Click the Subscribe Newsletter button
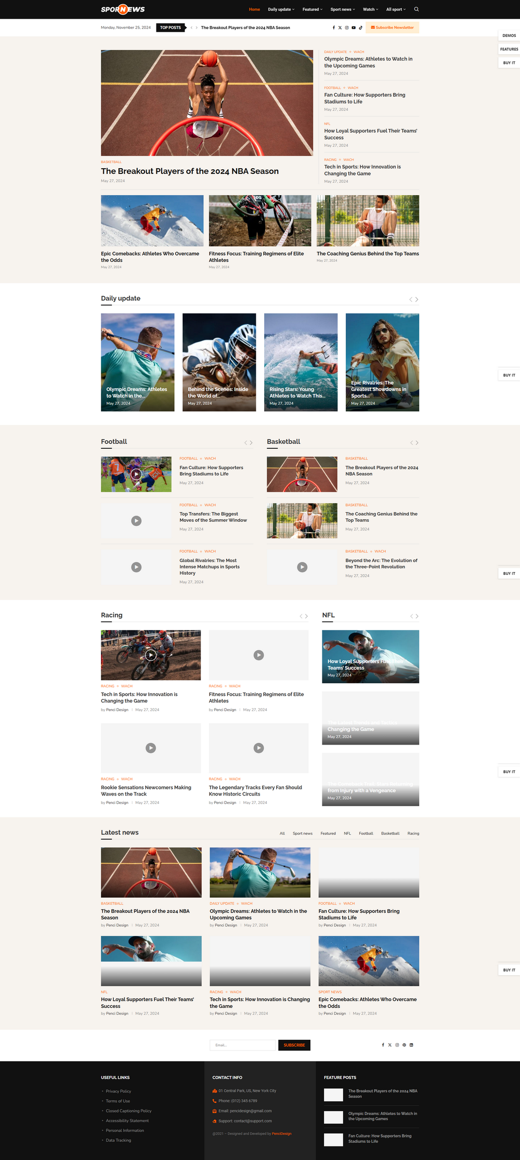The width and height of the screenshot is (520, 1160). tap(392, 28)
